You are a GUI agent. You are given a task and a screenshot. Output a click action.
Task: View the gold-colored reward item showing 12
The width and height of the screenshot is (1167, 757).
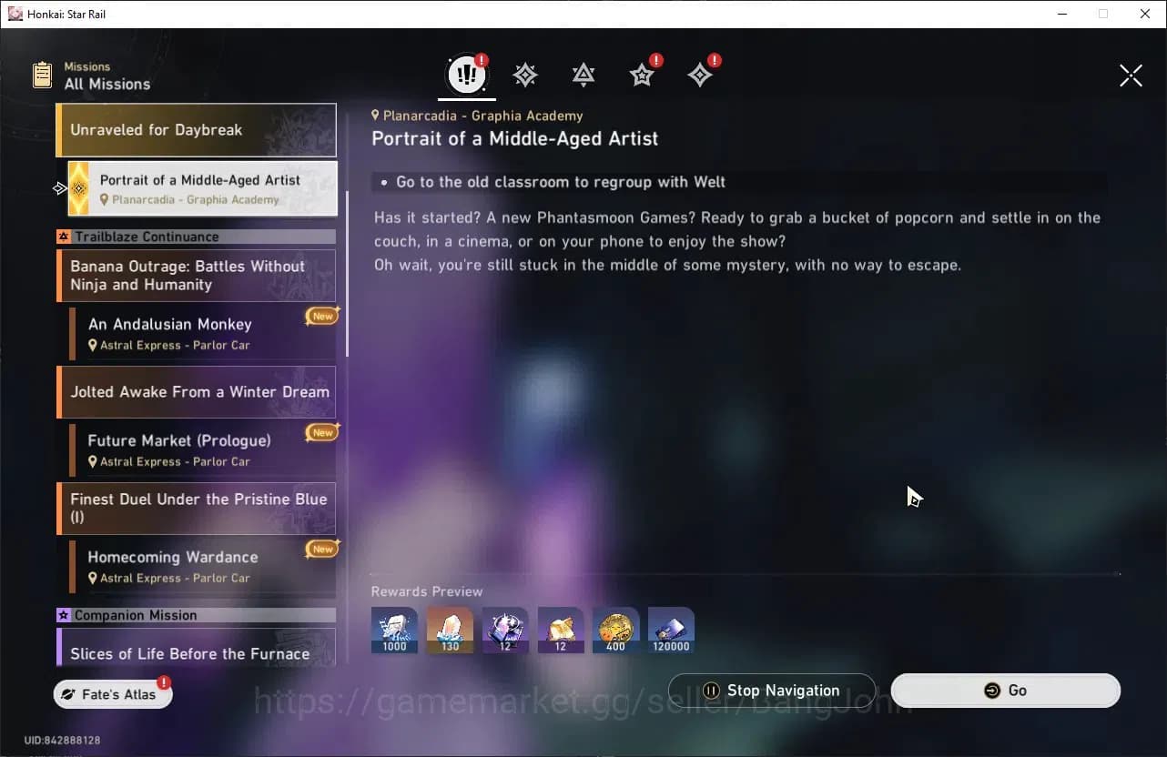pyautogui.click(x=561, y=631)
